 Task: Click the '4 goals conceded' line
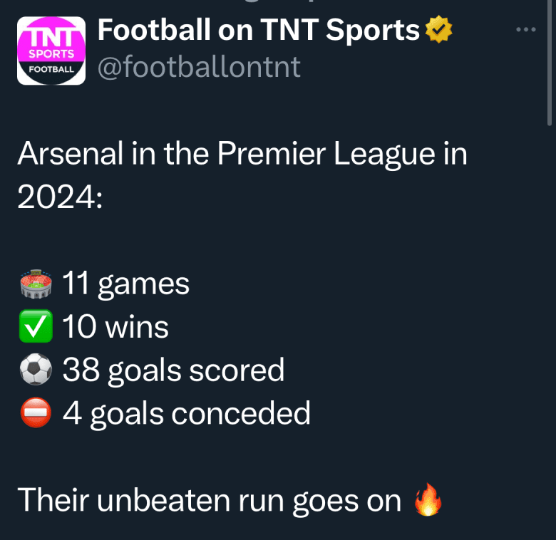186,413
